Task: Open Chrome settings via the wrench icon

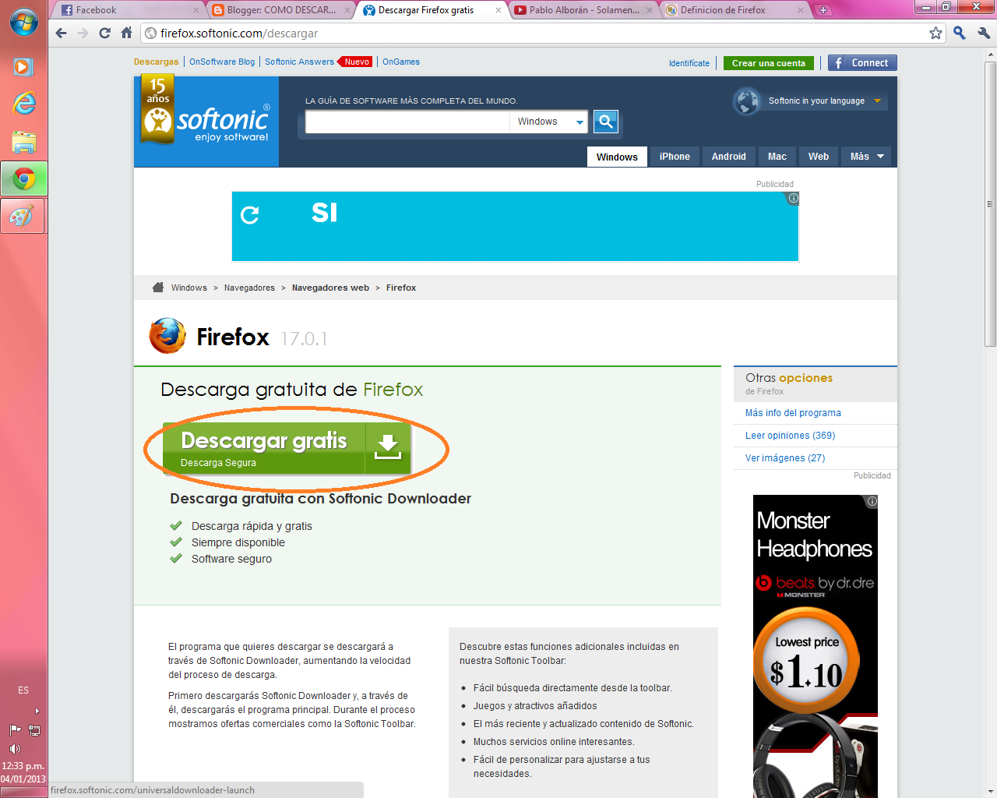Action: tap(982, 33)
